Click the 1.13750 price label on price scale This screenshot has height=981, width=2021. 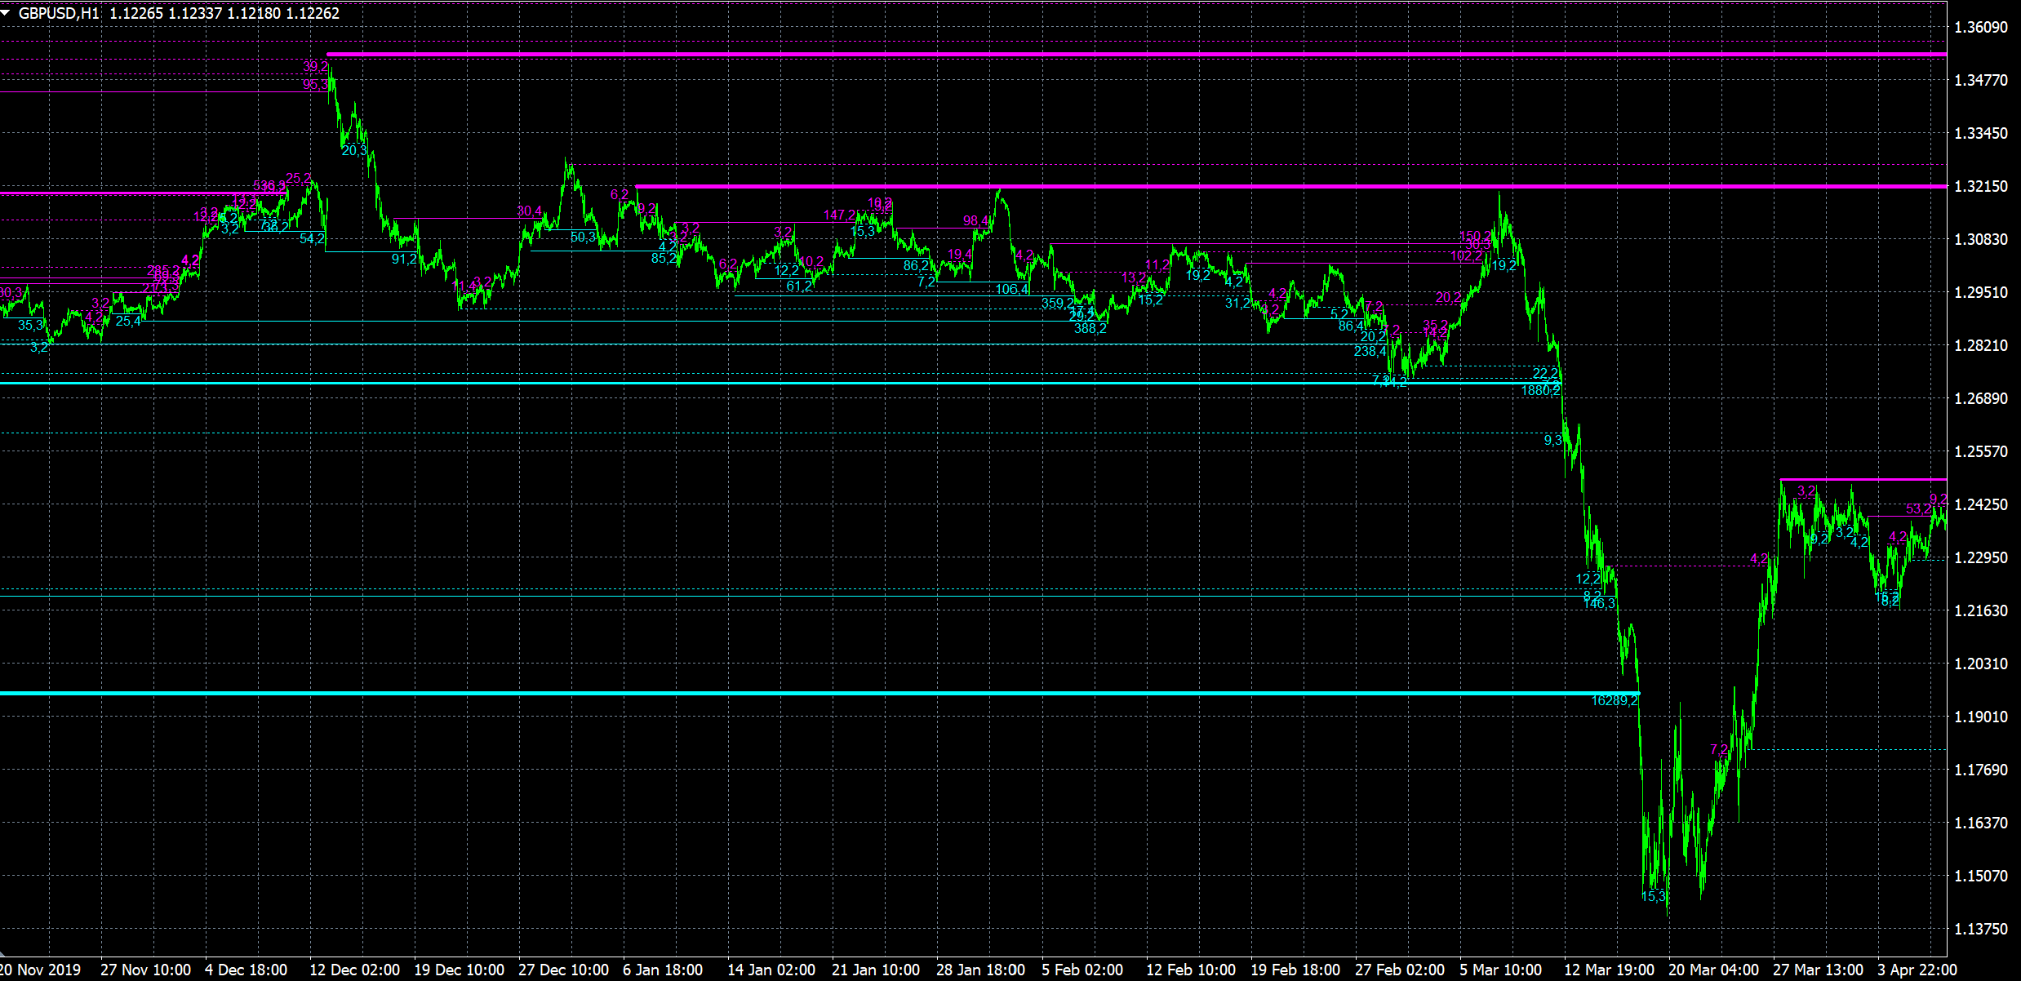pyautogui.click(x=1980, y=930)
